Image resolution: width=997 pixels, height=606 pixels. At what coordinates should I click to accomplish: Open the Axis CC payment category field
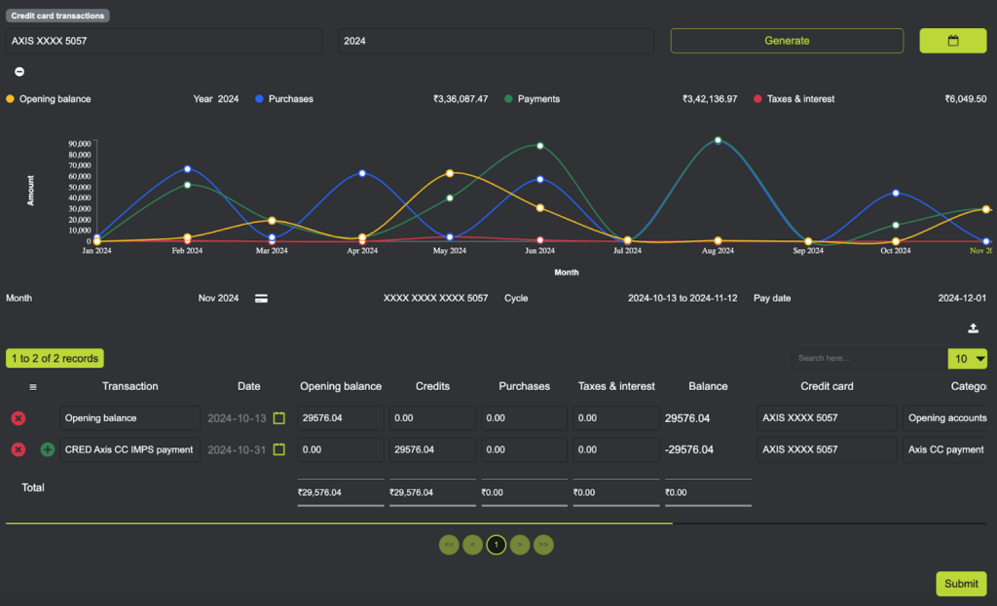[x=944, y=449]
